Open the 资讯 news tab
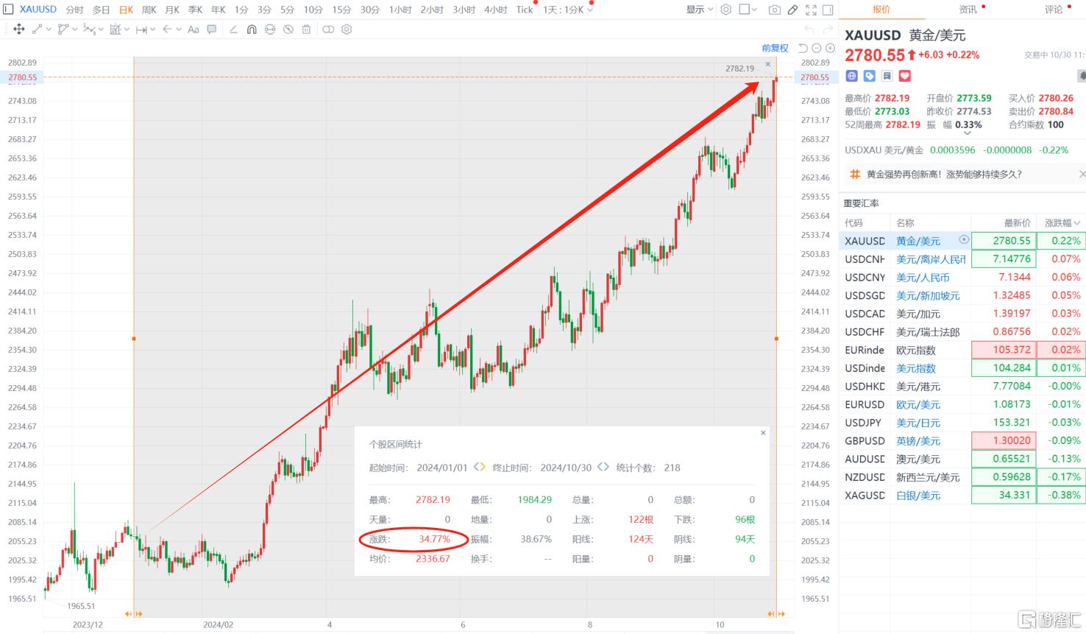The height and width of the screenshot is (634, 1086). [x=968, y=10]
